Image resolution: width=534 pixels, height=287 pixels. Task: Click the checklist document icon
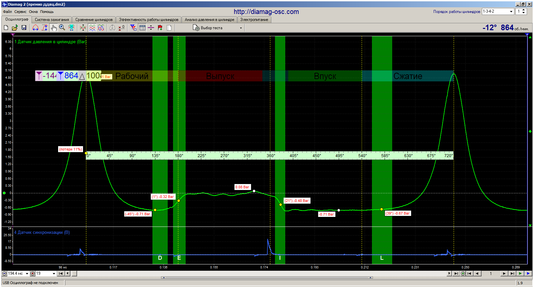coord(169,28)
